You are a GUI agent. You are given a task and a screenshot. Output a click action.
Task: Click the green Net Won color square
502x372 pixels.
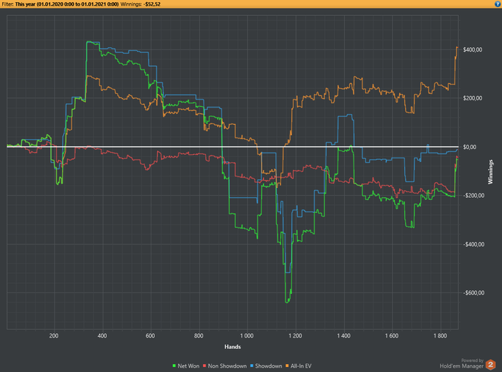point(174,366)
